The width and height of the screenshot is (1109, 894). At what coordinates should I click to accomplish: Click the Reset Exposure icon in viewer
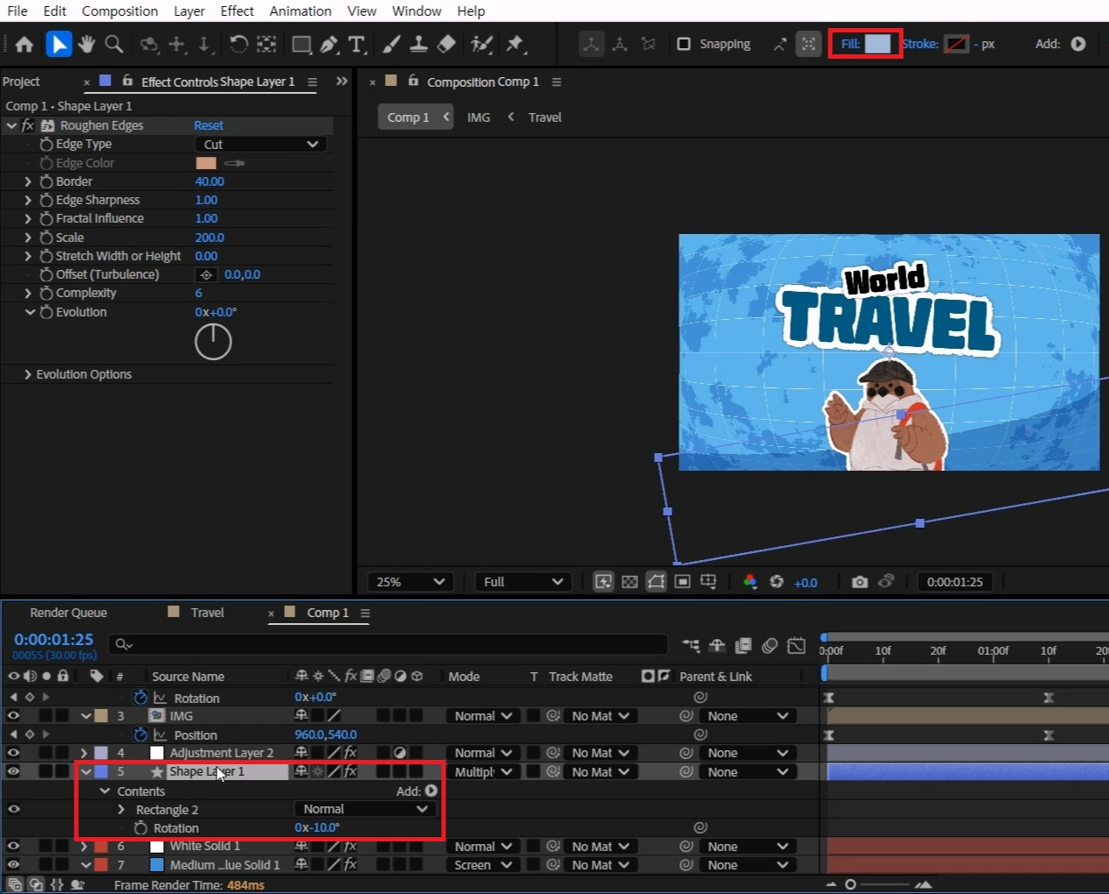(x=776, y=582)
